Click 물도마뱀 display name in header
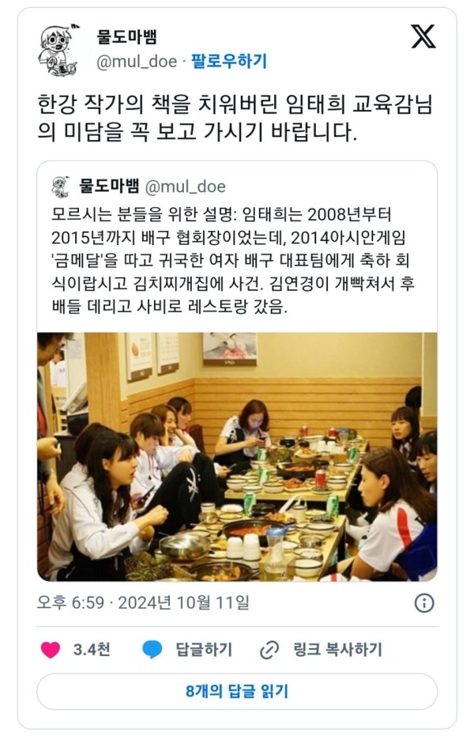 pos(127,36)
